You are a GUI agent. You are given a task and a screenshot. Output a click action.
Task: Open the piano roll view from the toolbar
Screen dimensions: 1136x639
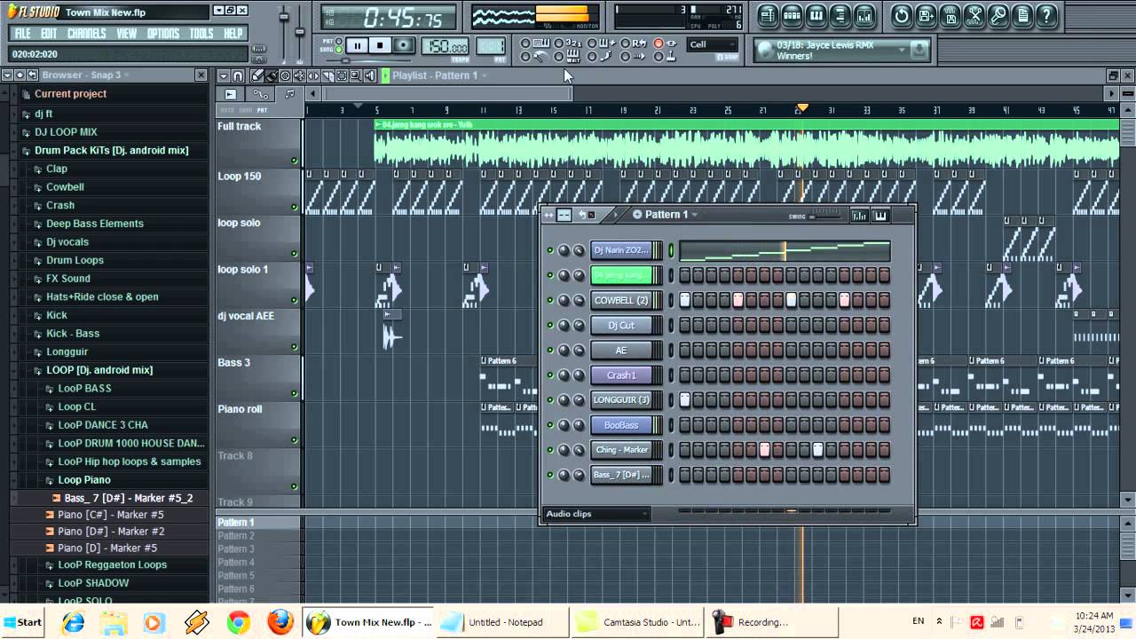tap(816, 15)
